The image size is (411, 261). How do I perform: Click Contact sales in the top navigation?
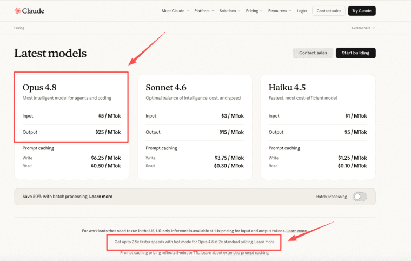pos(329,11)
